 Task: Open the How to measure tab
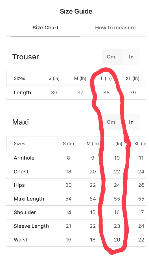pos(115,28)
